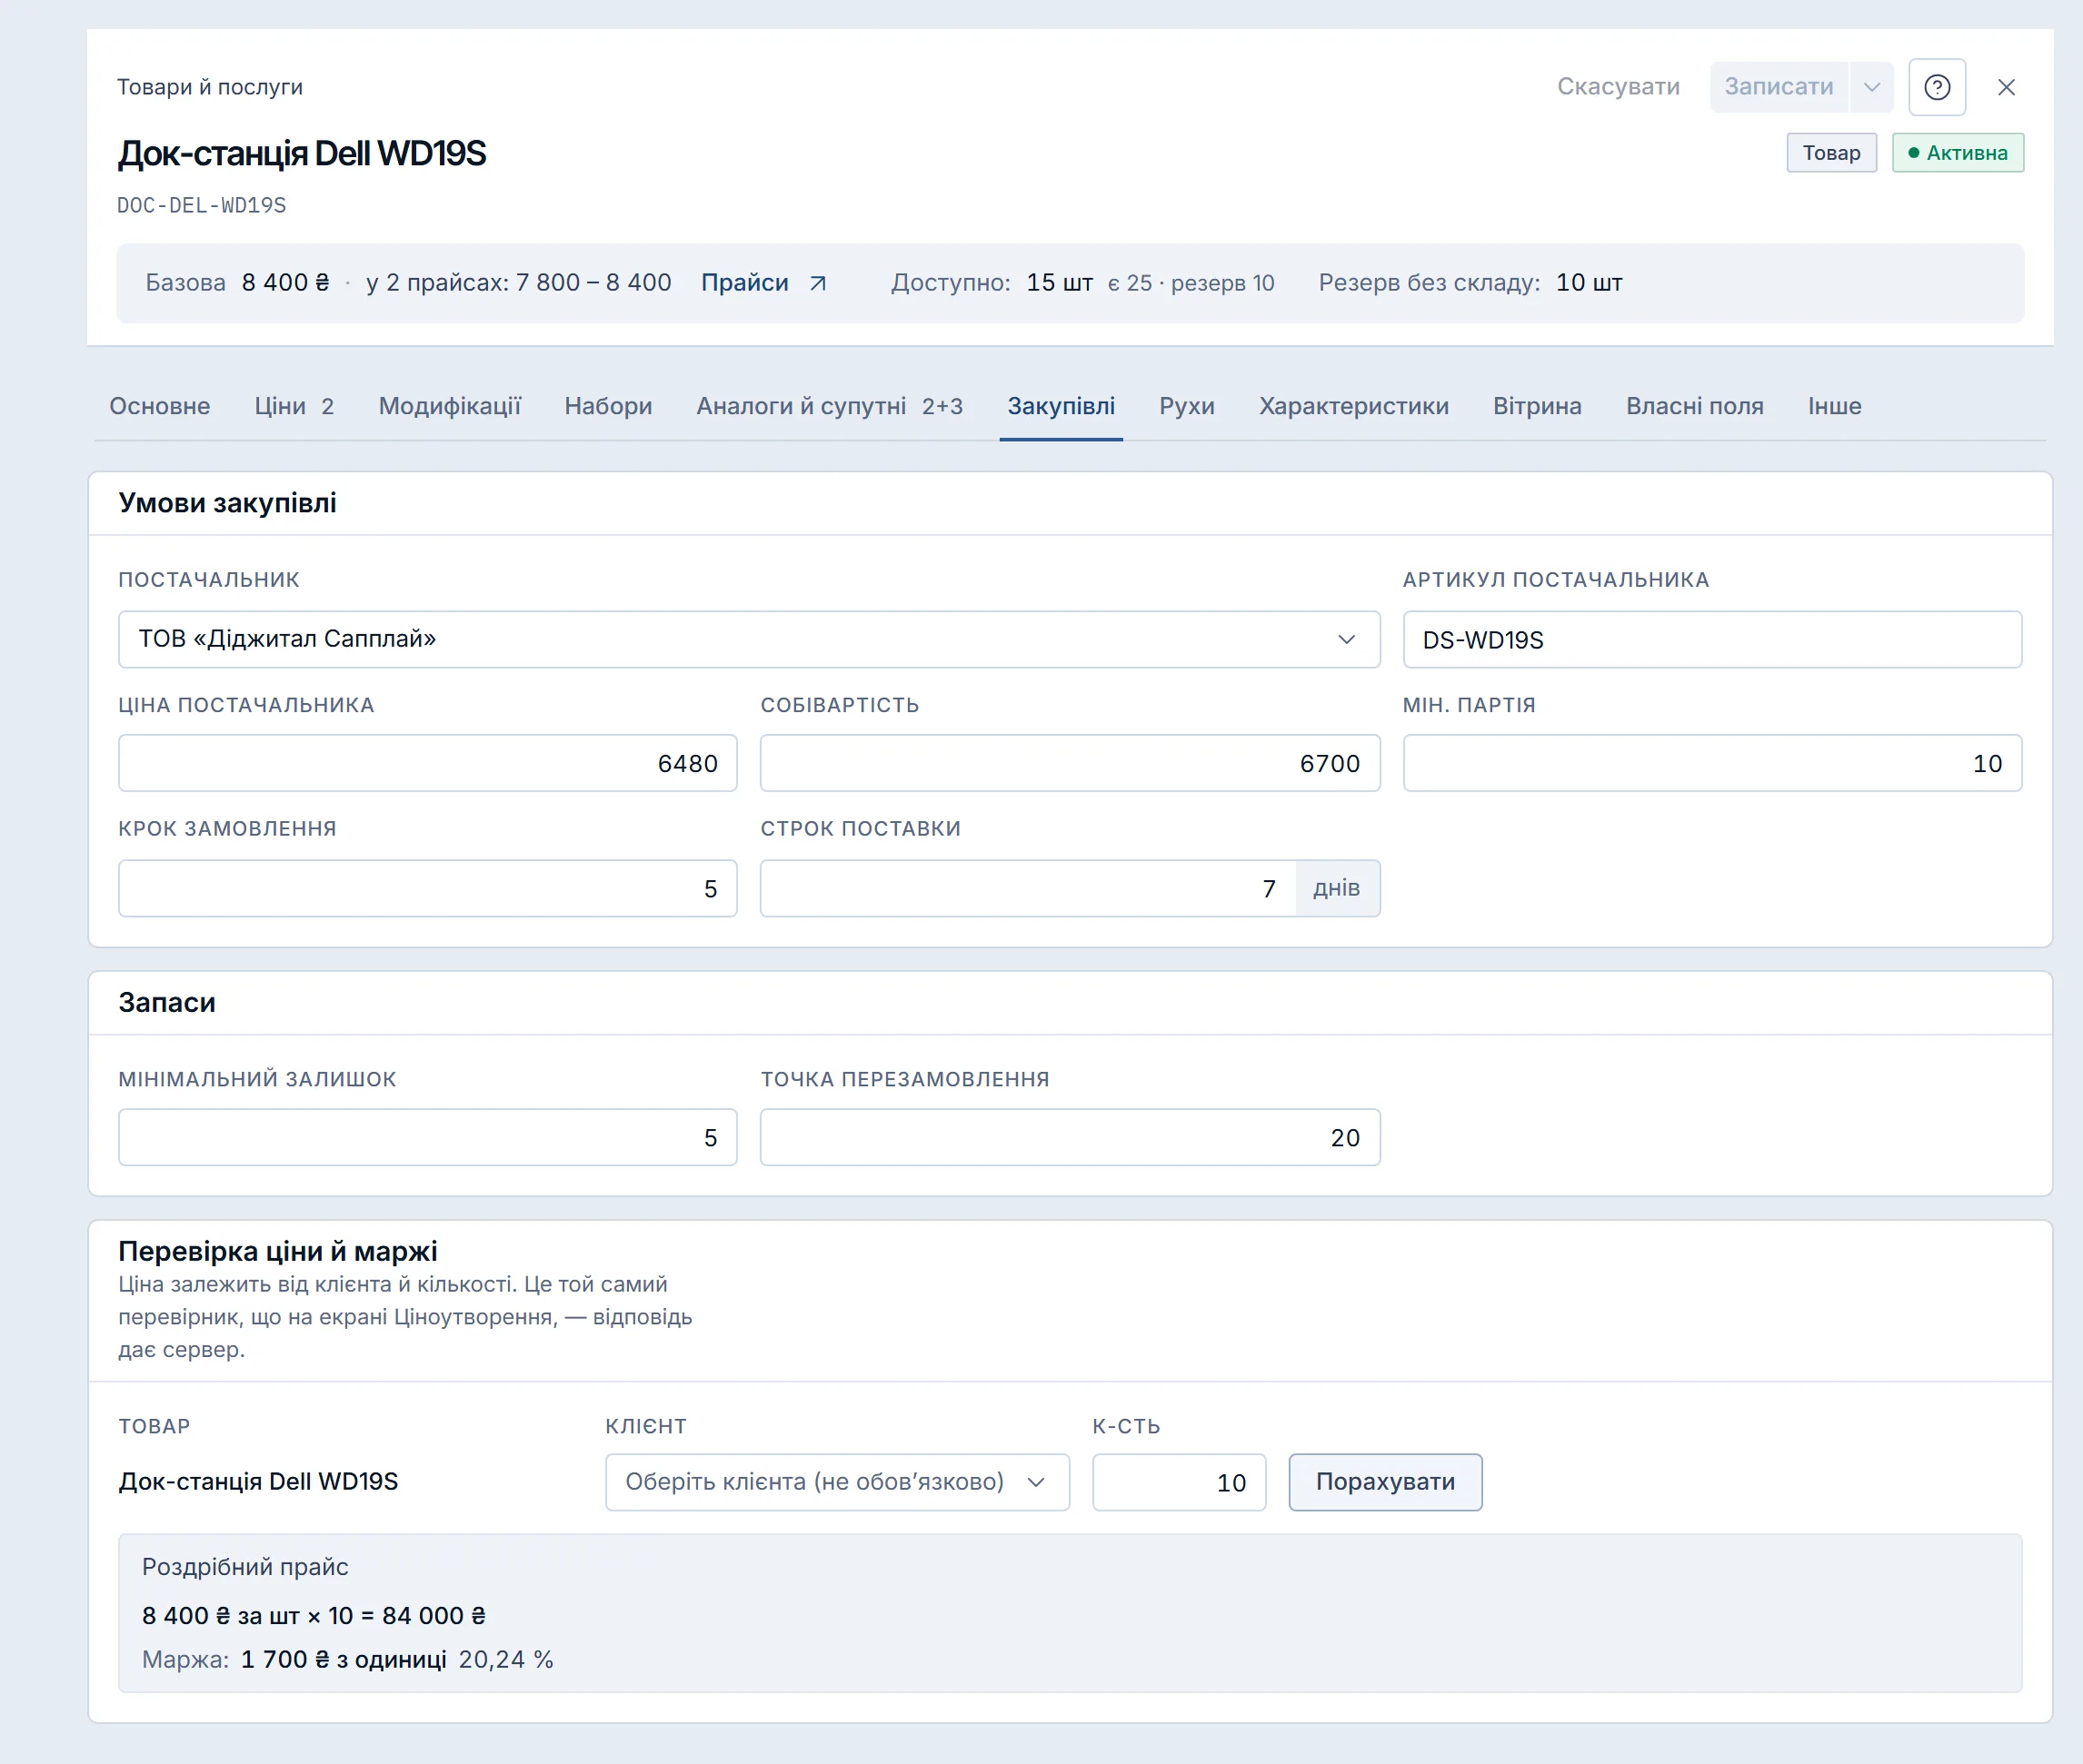Switch to the Рухи tab
The image size is (2083, 1764).
(x=1187, y=406)
